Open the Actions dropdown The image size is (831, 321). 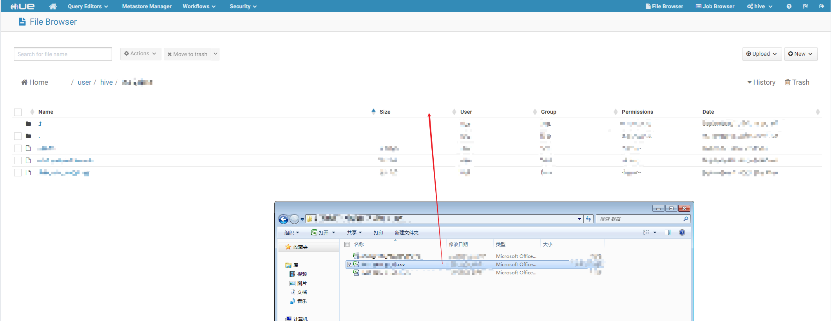pyautogui.click(x=140, y=54)
